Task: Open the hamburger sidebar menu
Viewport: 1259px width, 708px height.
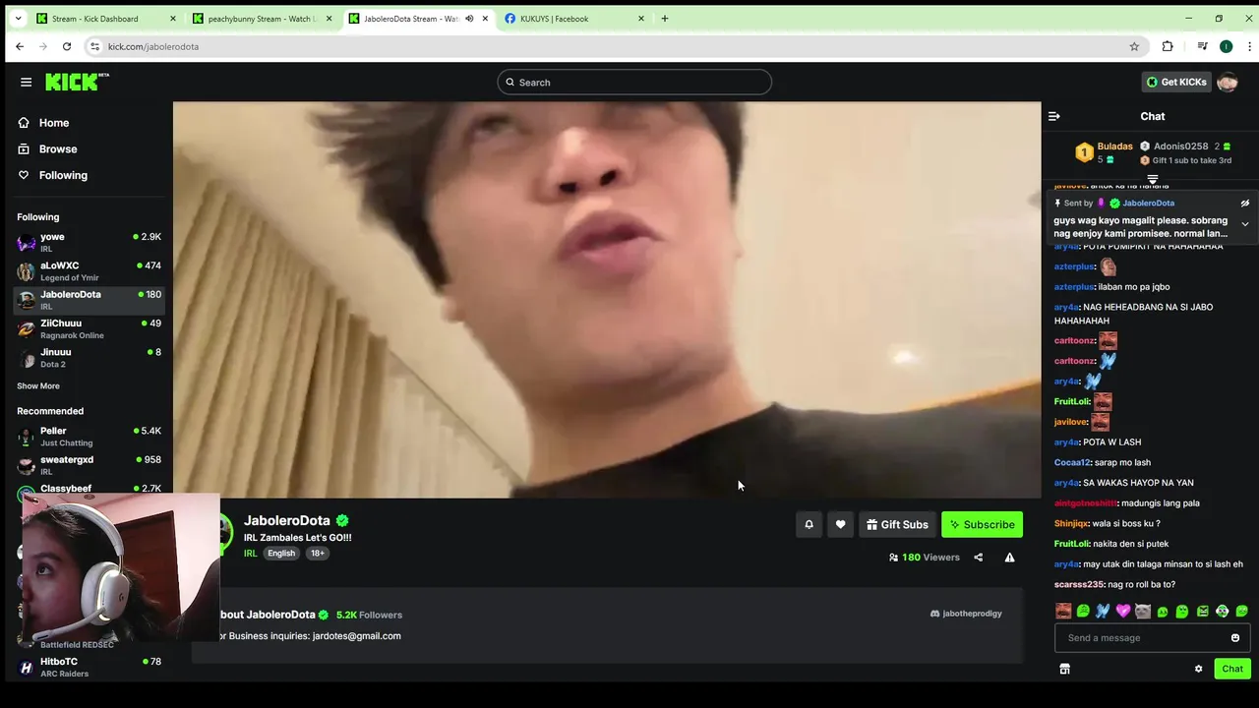Action: (26, 83)
